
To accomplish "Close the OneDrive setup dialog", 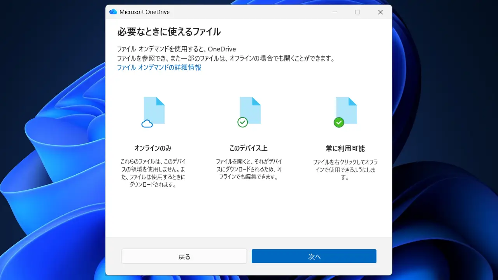I will 381,12.
